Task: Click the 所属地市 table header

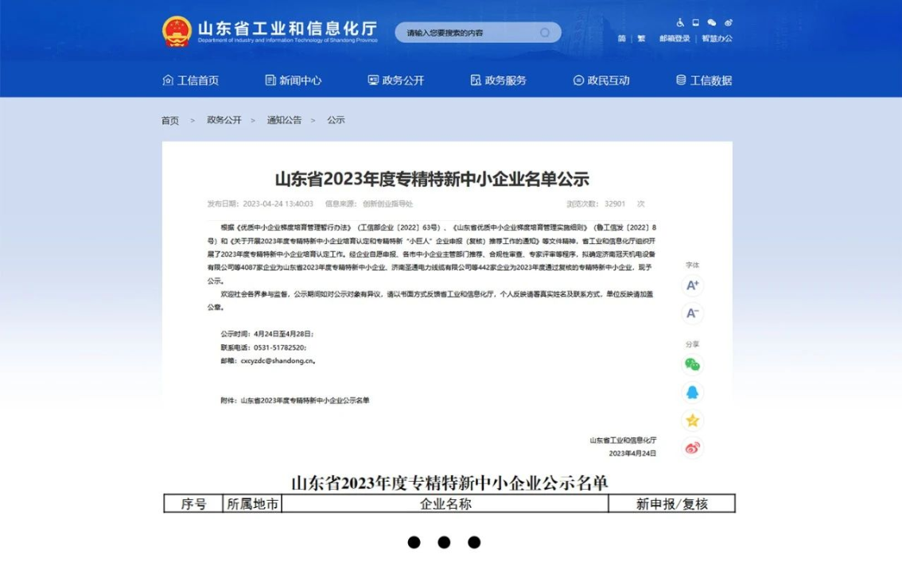Action: coord(252,504)
